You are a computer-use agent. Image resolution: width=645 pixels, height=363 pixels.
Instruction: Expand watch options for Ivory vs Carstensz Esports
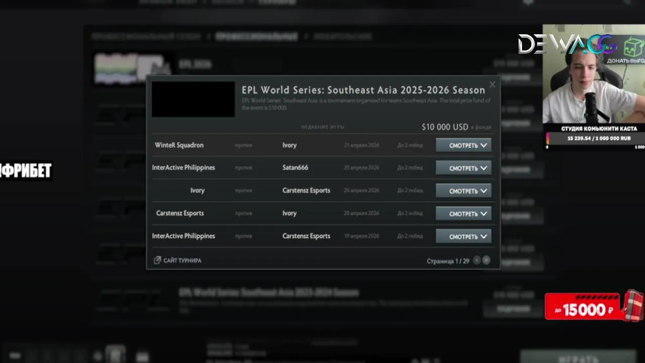[463, 191]
